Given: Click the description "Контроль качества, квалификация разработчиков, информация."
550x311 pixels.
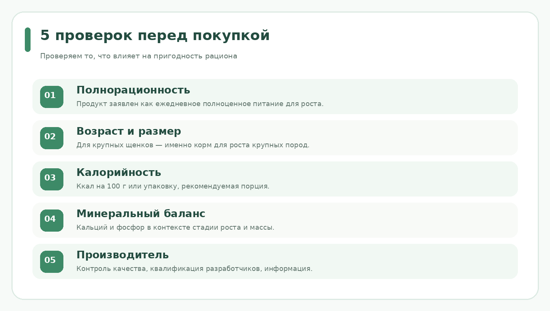Looking at the screenshot, I should tap(194, 269).
